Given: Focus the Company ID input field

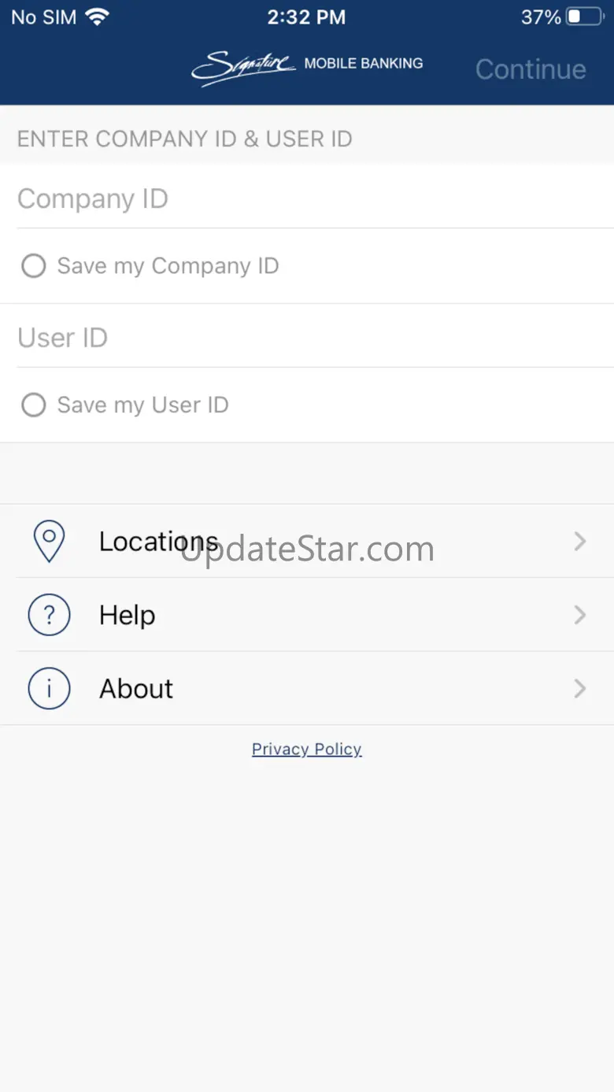Looking at the screenshot, I should [307, 199].
